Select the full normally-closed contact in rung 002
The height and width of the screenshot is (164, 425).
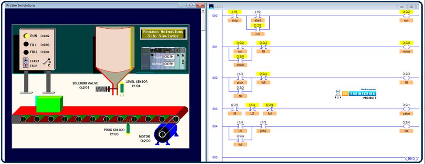click(x=263, y=78)
